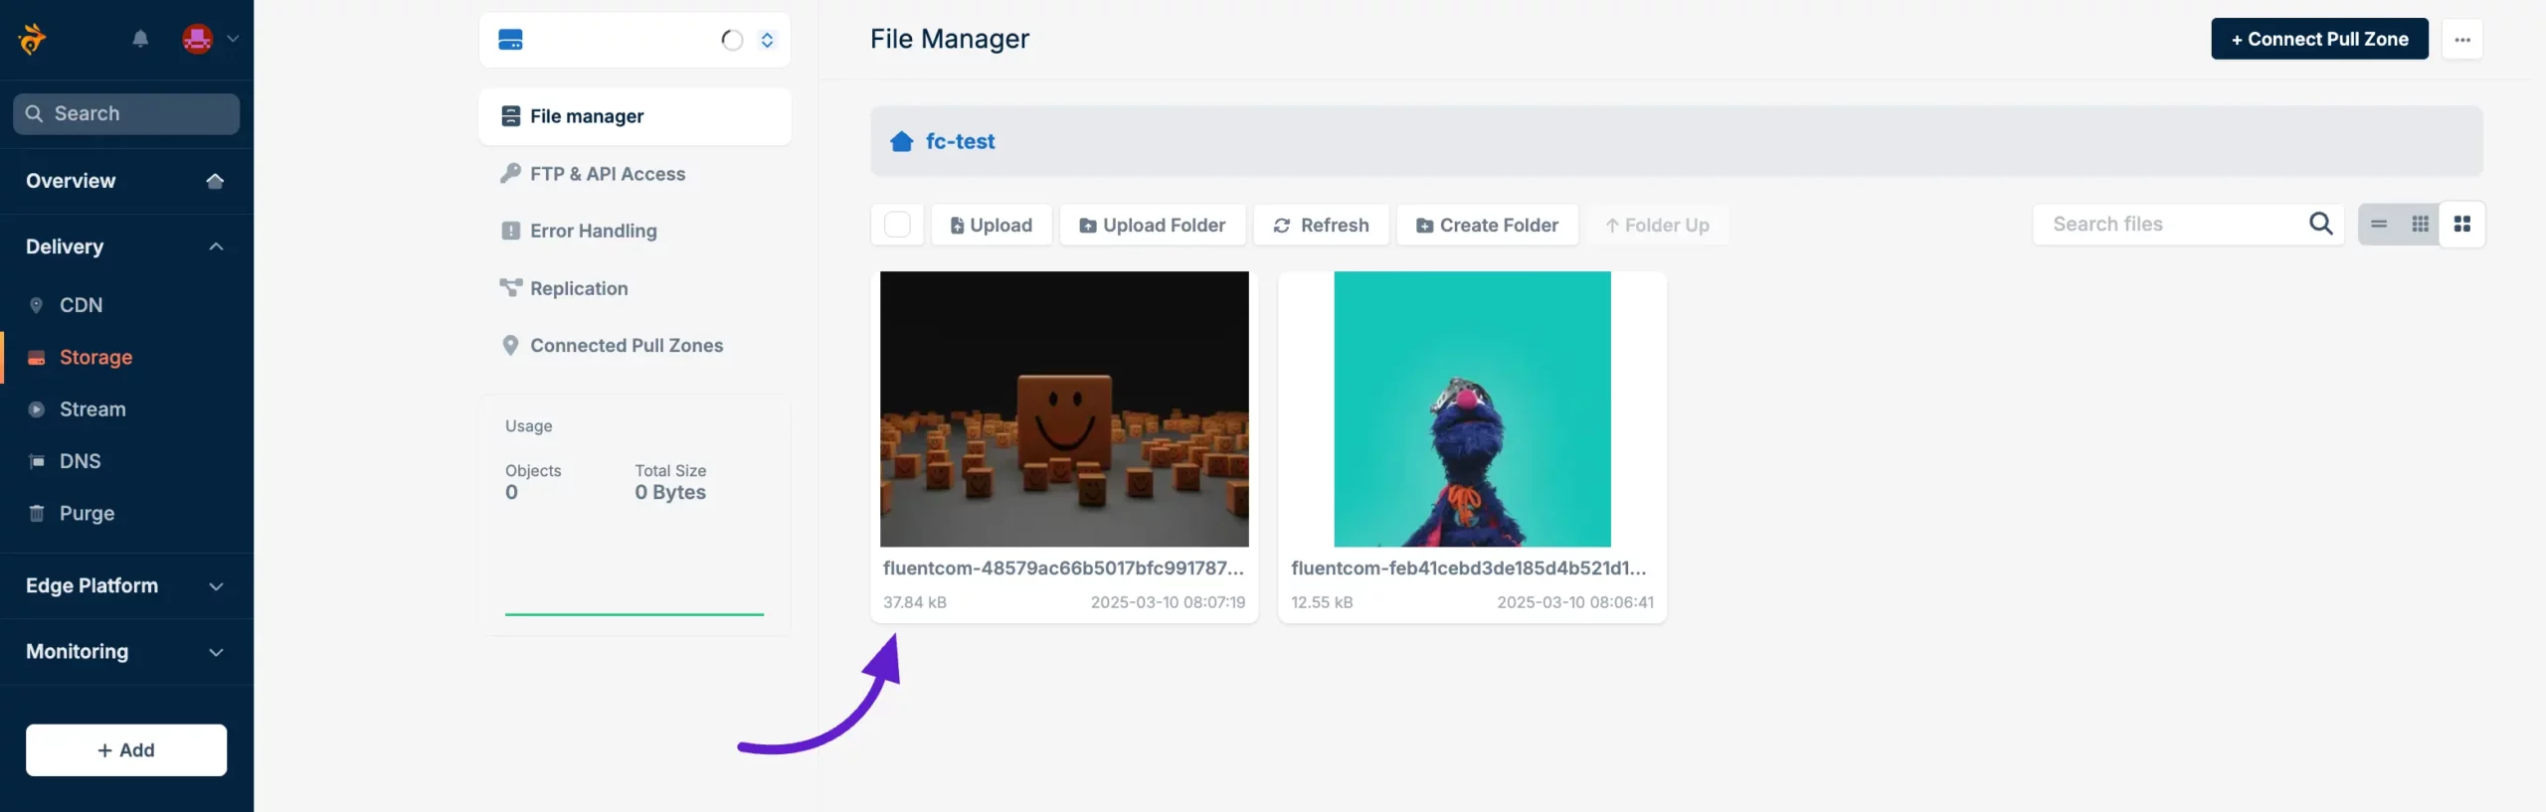Image resolution: width=2546 pixels, height=812 pixels.
Task: Click the fc-test home icon
Action: (902, 141)
